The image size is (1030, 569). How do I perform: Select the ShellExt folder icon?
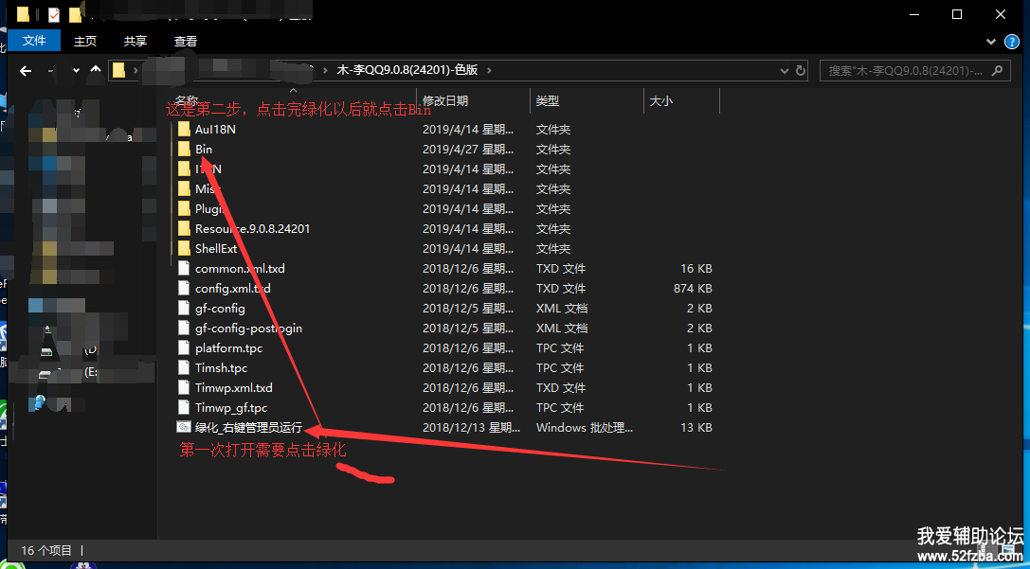pyautogui.click(x=184, y=249)
